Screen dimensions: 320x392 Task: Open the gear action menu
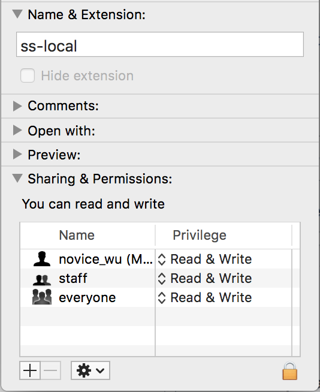click(x=90, y=370)
